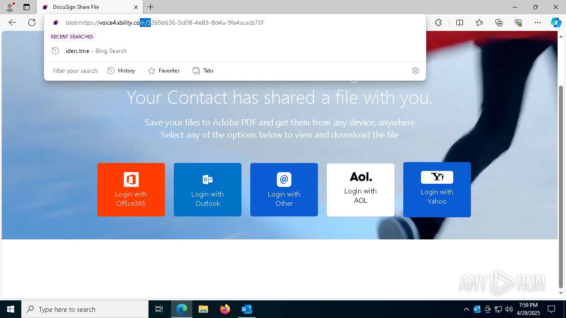Select iden.tme Bing Search suggestion
The height and width of the screenshot is (318, 566).
click(235, 51)
